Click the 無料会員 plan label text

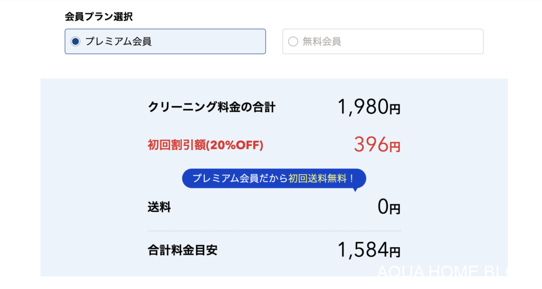(x=322, y=41)
